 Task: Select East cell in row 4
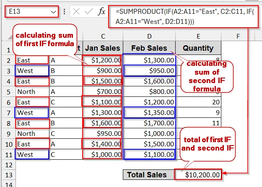tap(32, 81)
